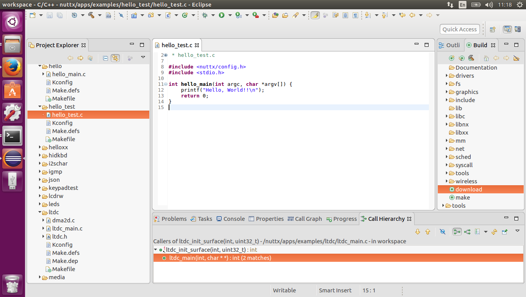This screenshot has width=526, height=297.
Task: Click the New C++ Class icon
Action: point(184,15)
